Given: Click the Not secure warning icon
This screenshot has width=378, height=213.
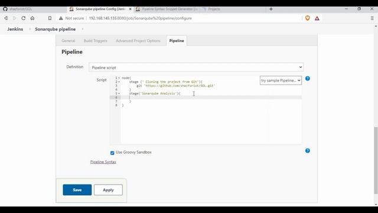Looking at the screenshot, I should [x=61, y=18].
